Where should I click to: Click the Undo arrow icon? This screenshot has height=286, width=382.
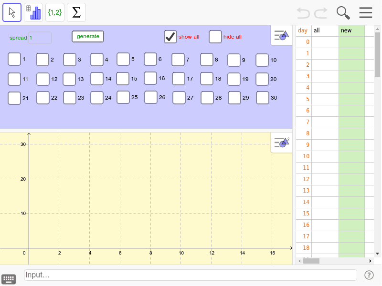coord(303,13)
